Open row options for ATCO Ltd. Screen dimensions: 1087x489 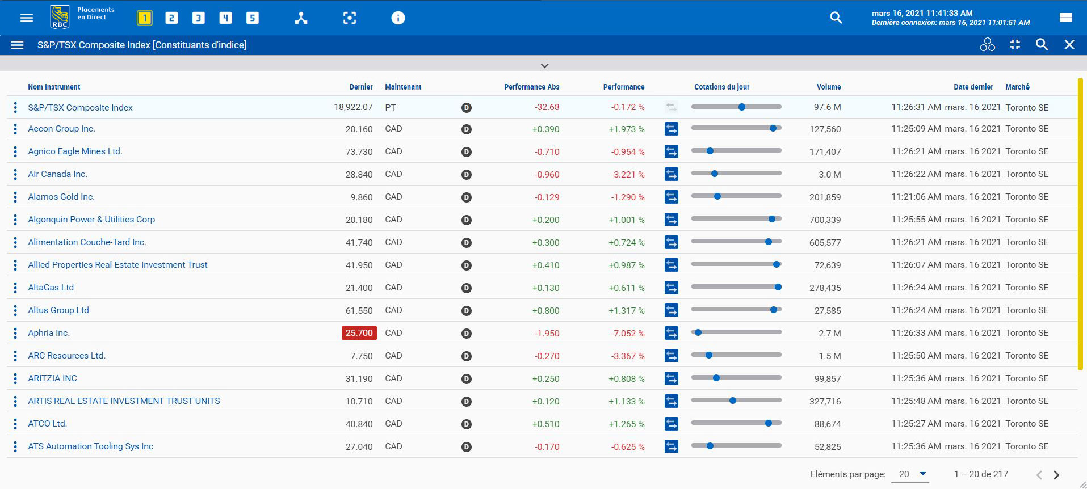(15, 424)
